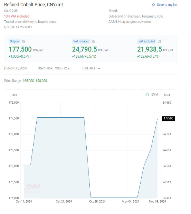Screen dimensions: 191x214
Task: Click the 177500 black price marker label
Action: tap(168, 118)
